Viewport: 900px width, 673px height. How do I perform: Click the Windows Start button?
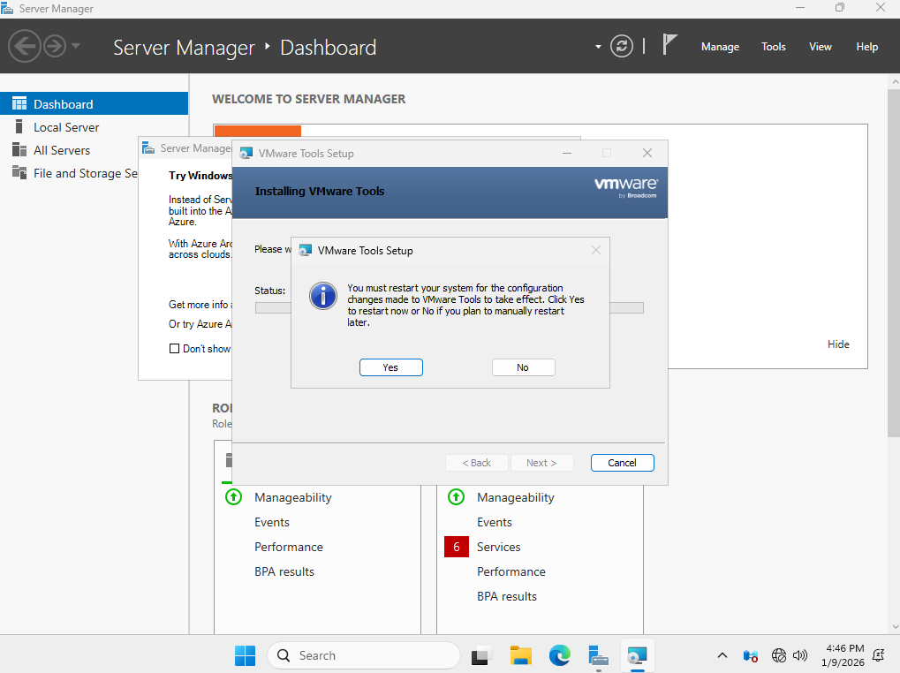pos(245,655)
